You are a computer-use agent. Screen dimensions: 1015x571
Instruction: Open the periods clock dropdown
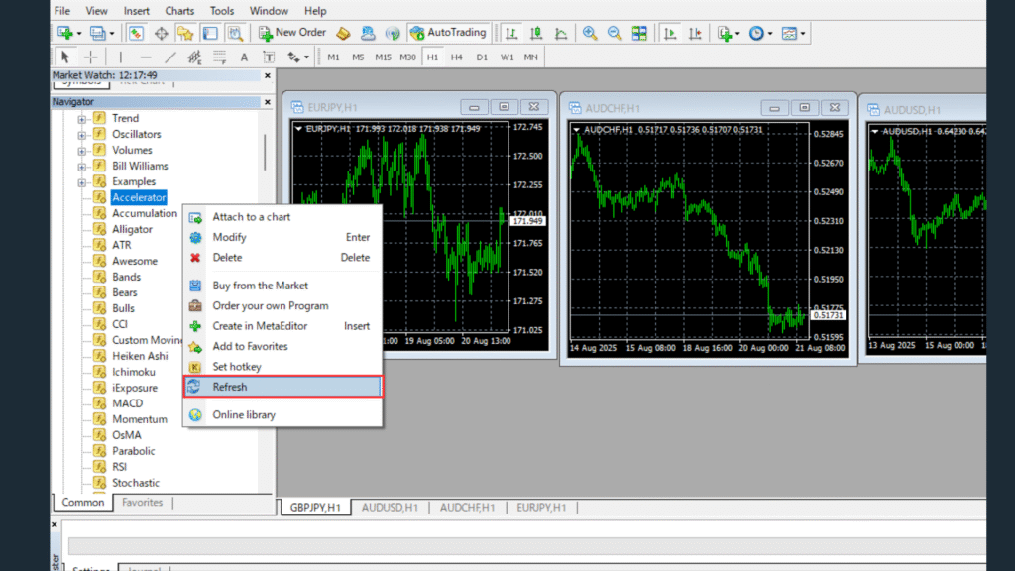click(x=769, y=34)
